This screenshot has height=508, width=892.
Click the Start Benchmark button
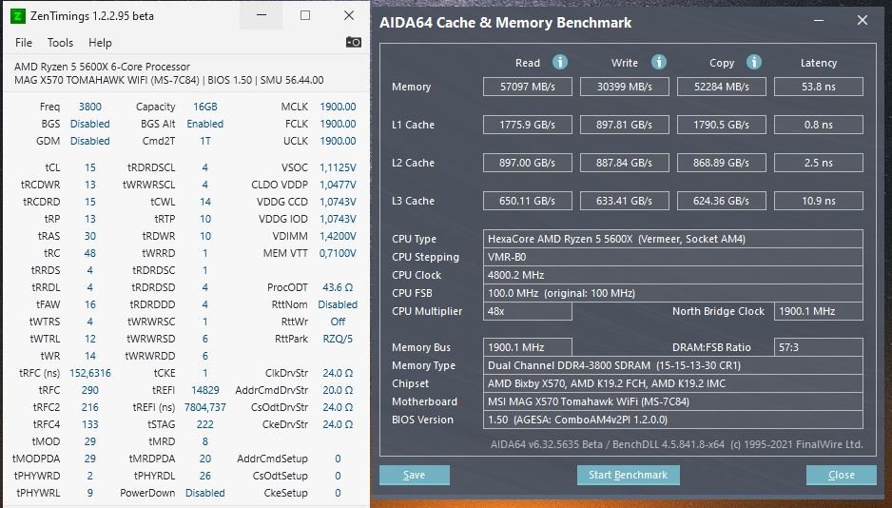point(628,475)
